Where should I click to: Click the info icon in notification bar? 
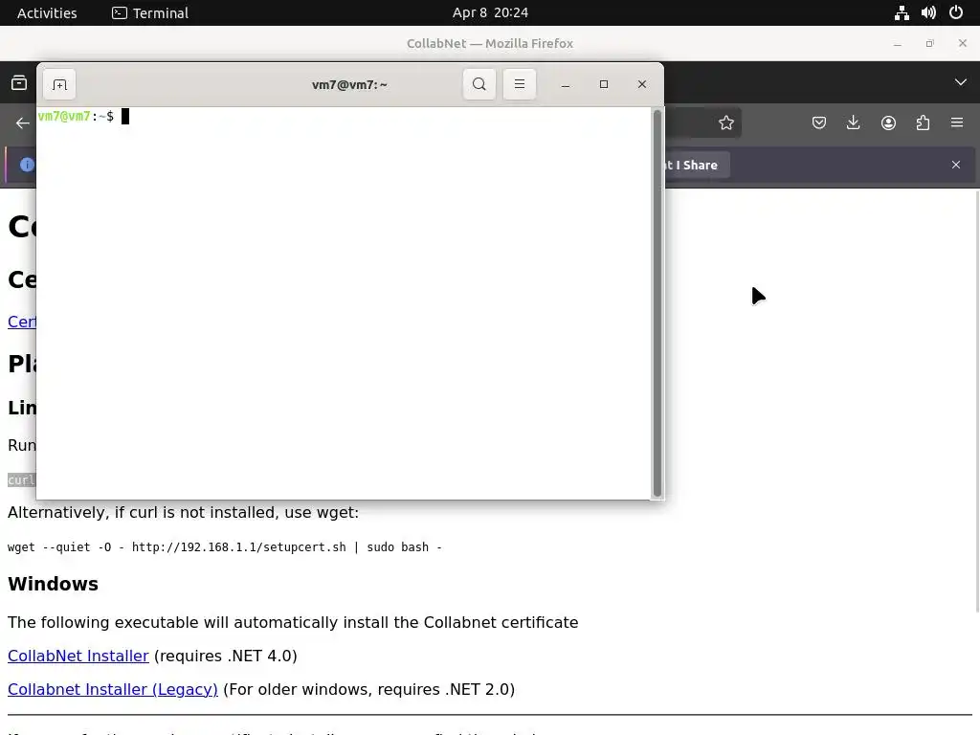(27, 165)
